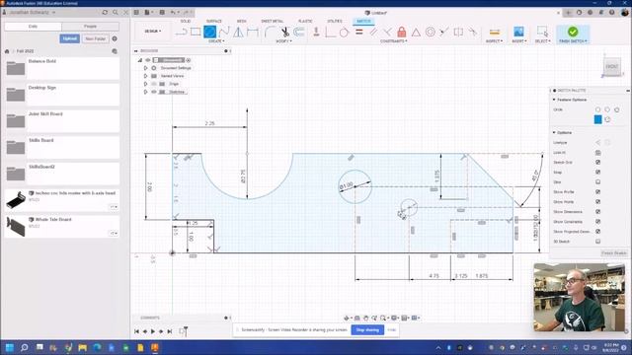Open the Modify dropdown menu
Screen dimensions: 632x355
click(x=283, y=41)
